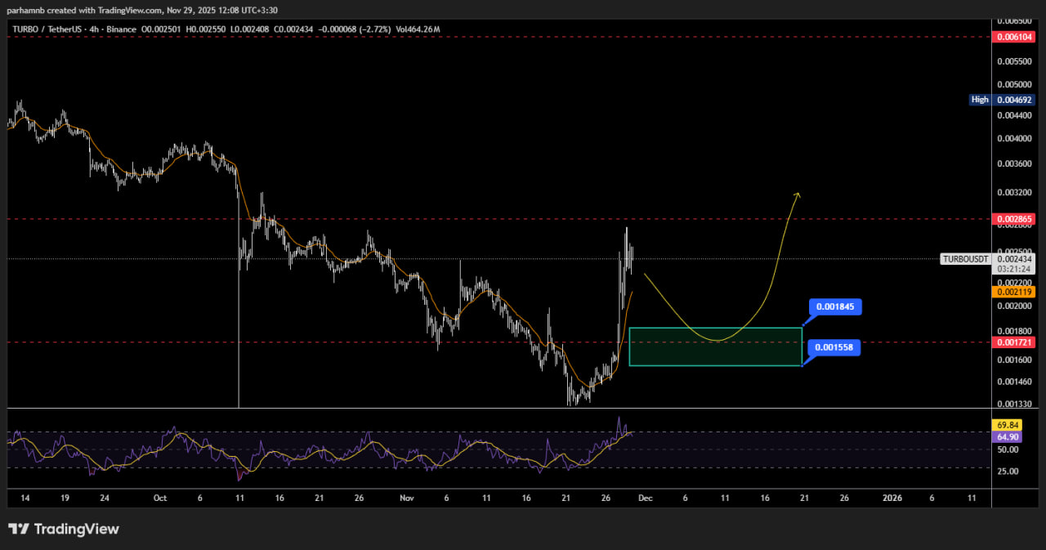
Task: Click the Oct label on time axis
Action: [160, 497]
